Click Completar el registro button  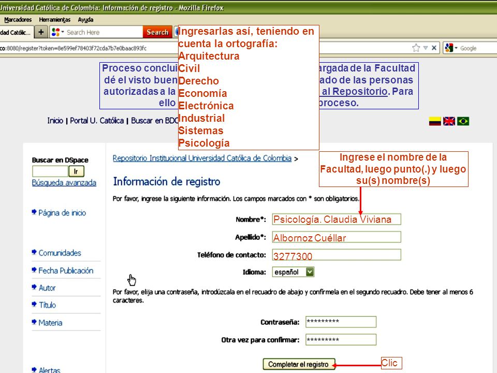pos(298,364)
